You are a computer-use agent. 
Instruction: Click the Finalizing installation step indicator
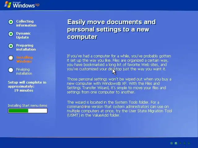11,70
